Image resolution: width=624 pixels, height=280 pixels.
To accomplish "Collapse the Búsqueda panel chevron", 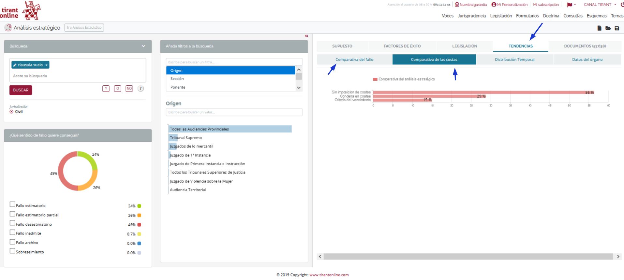I will click(143, 46).
